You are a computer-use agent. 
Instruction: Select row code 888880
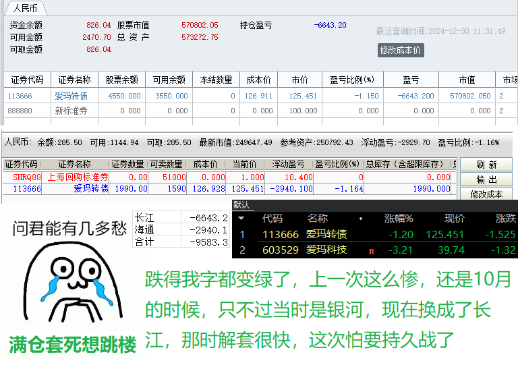(20, 111)
